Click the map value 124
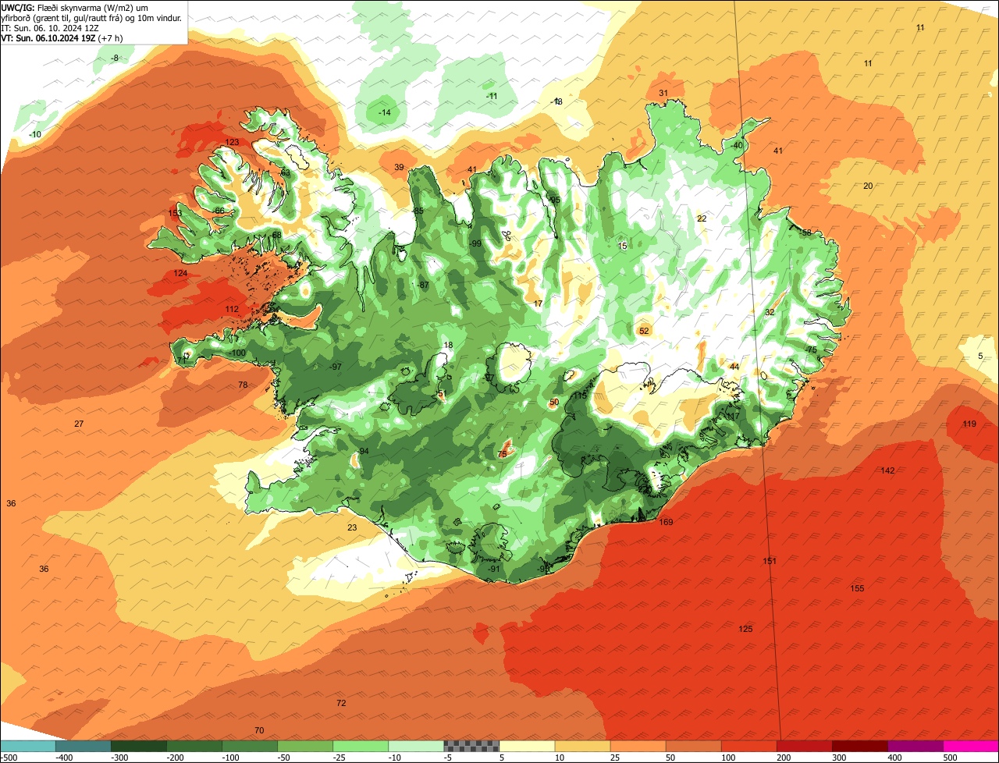Viewport: 999px width, 763px height. point(180,273)
